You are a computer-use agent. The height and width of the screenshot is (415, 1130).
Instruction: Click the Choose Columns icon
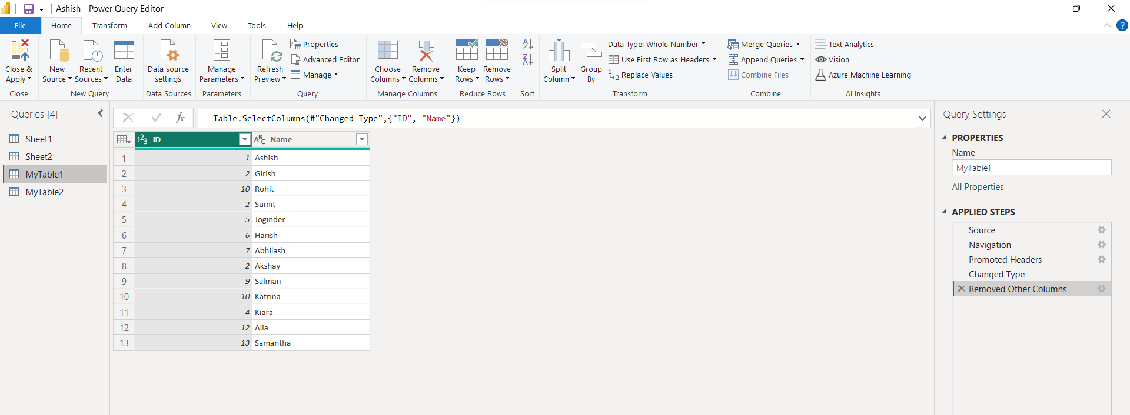(387, 51)
